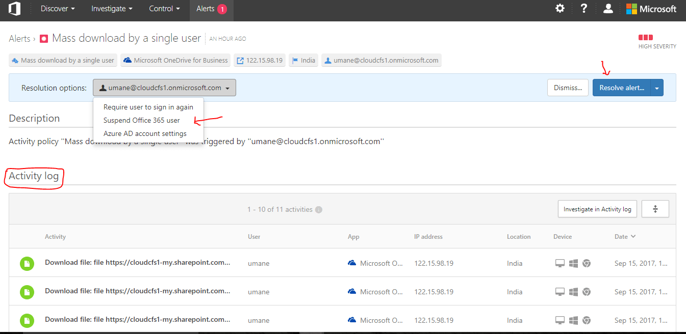Click the Activity column header
The width and height of the screenshot is (686, 334).
pyautogui.click(x=55, y=237)
